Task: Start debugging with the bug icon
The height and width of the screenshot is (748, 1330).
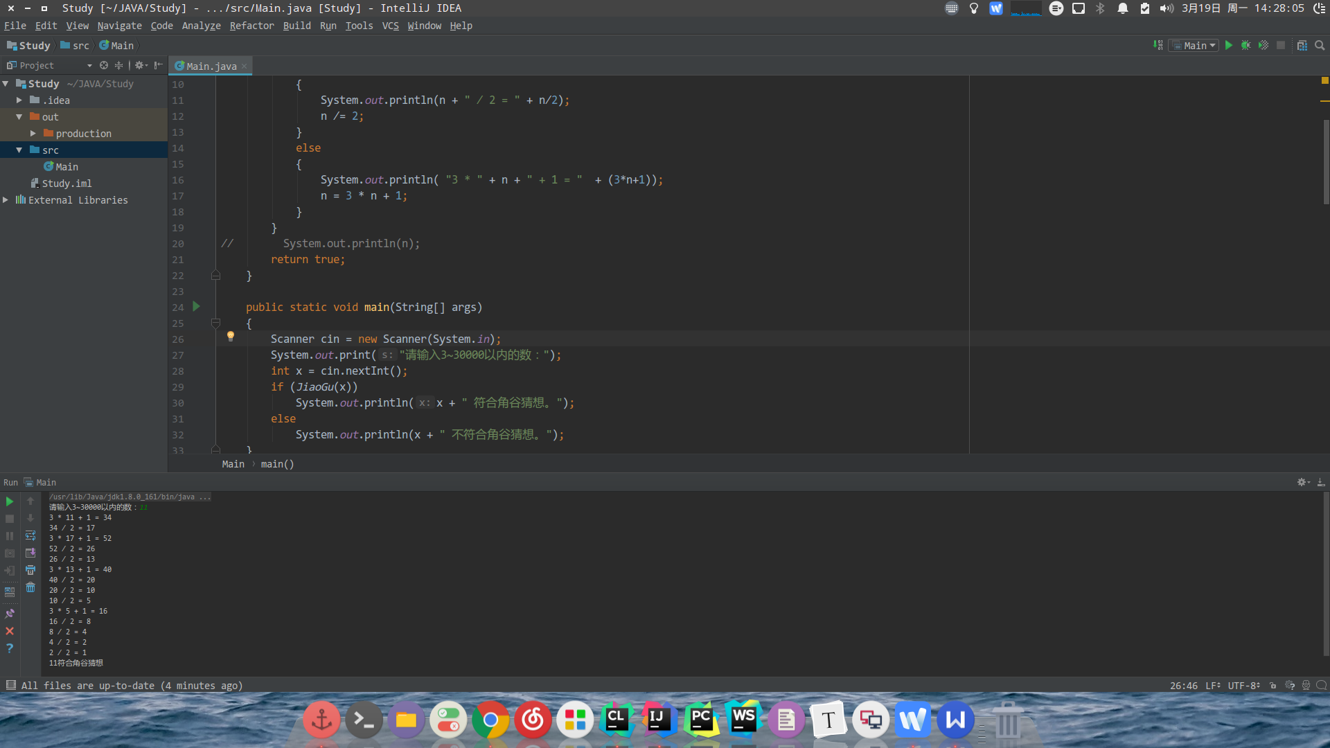Action: (x=1245, y=45)
